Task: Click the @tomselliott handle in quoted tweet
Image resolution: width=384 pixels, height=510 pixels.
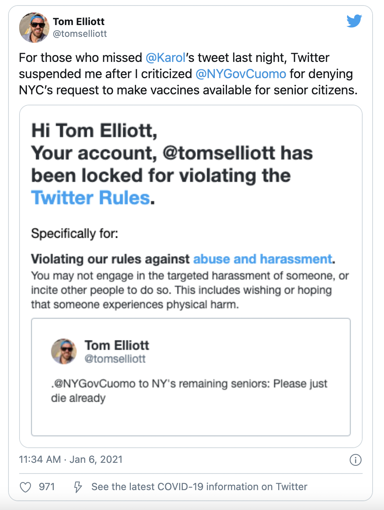Action: (115, 359)
